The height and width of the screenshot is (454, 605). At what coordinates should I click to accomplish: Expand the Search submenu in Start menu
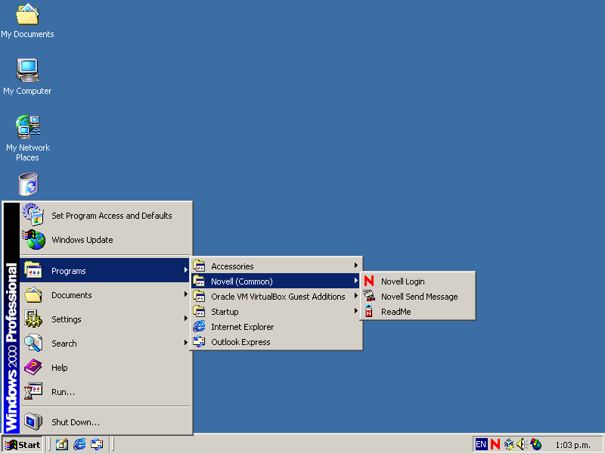106,344
